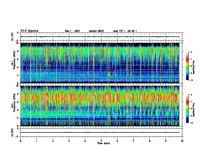Click the "-7" value on ch.2 colorbar
The image size is (205, 158).
(x=191, y=102)
